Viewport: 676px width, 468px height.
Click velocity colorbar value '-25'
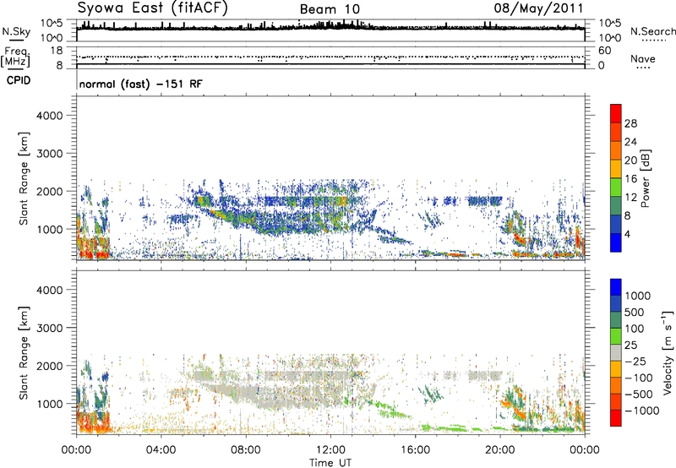pos(638,361)
